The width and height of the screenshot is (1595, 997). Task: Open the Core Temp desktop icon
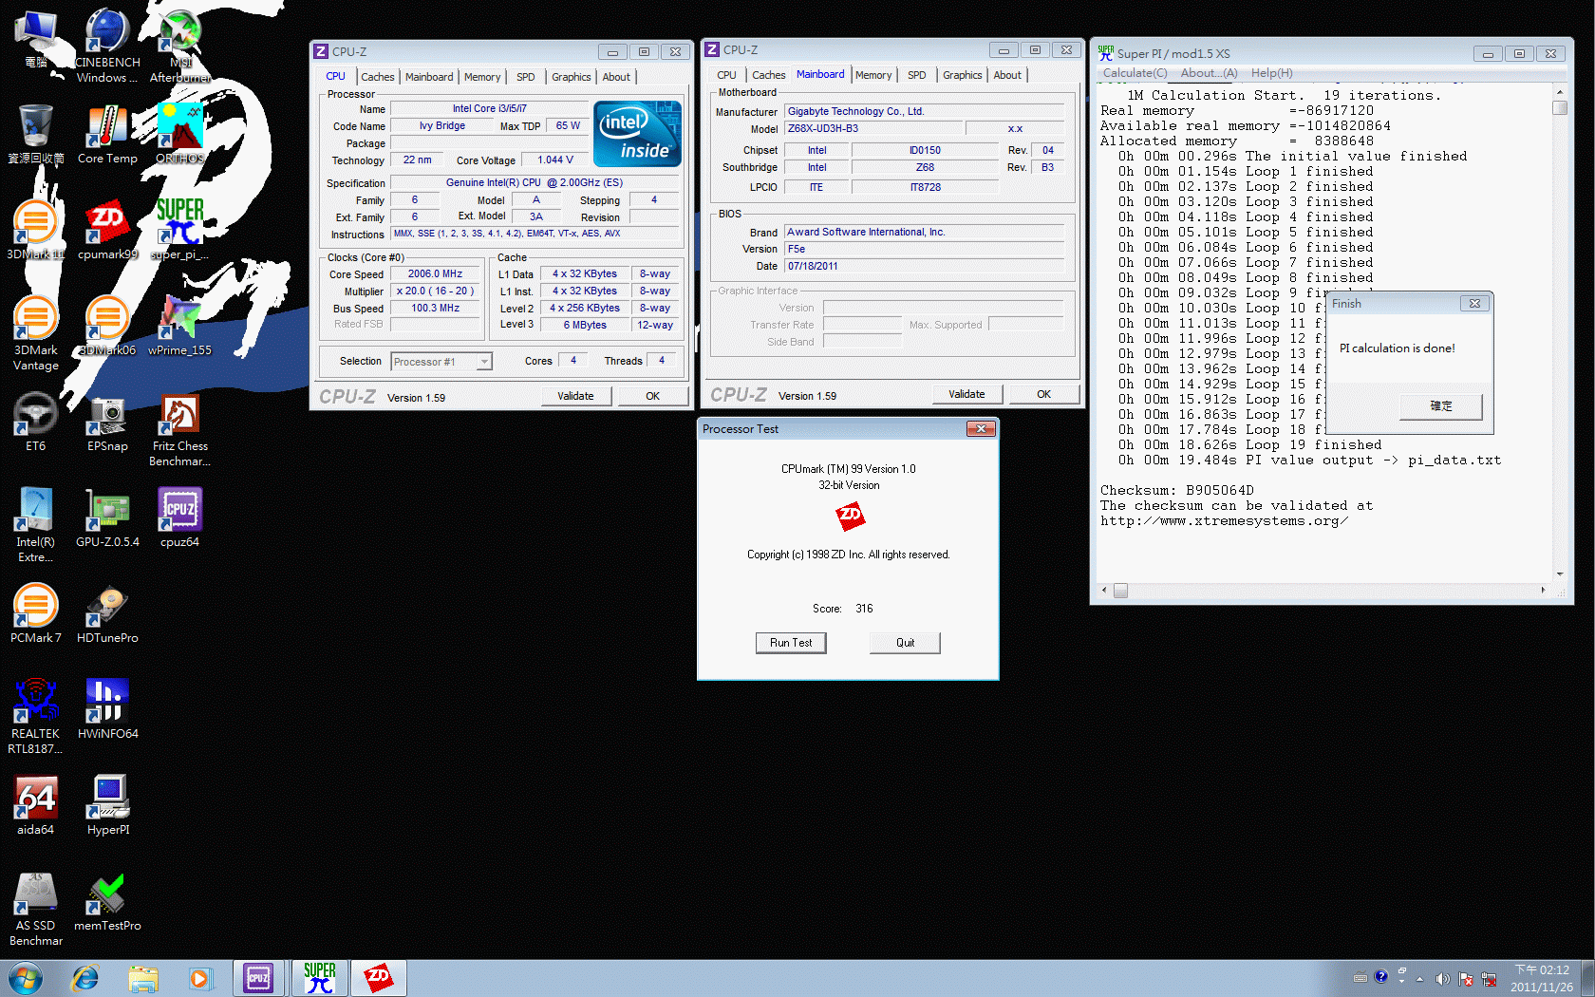point(107,134)
